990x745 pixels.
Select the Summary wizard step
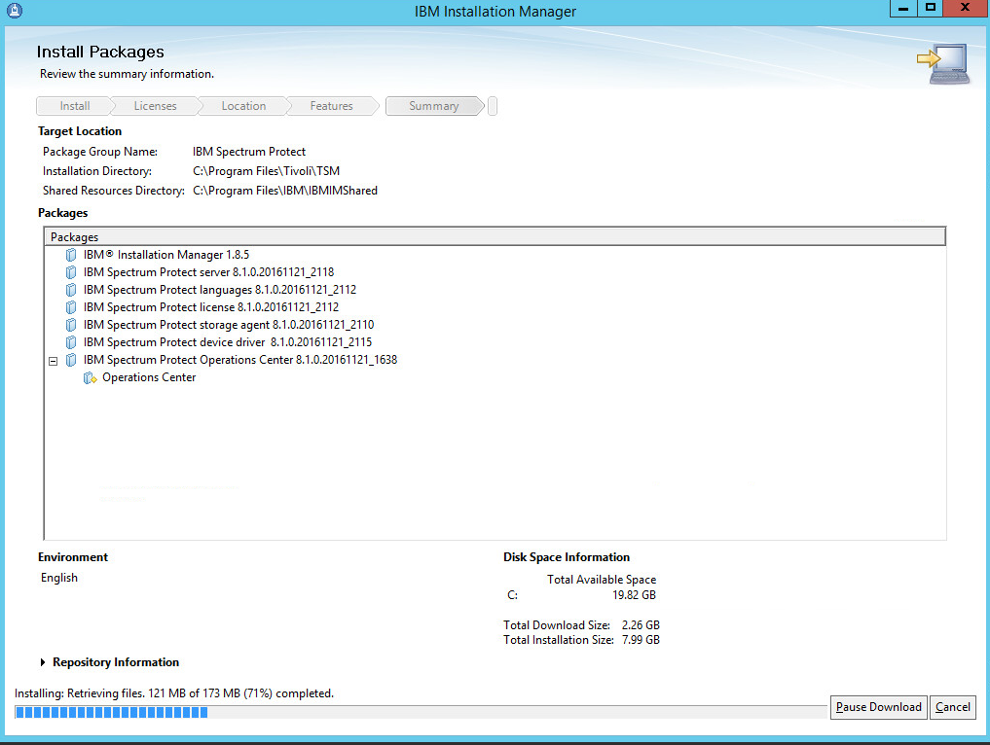click(x=433, y=106)
